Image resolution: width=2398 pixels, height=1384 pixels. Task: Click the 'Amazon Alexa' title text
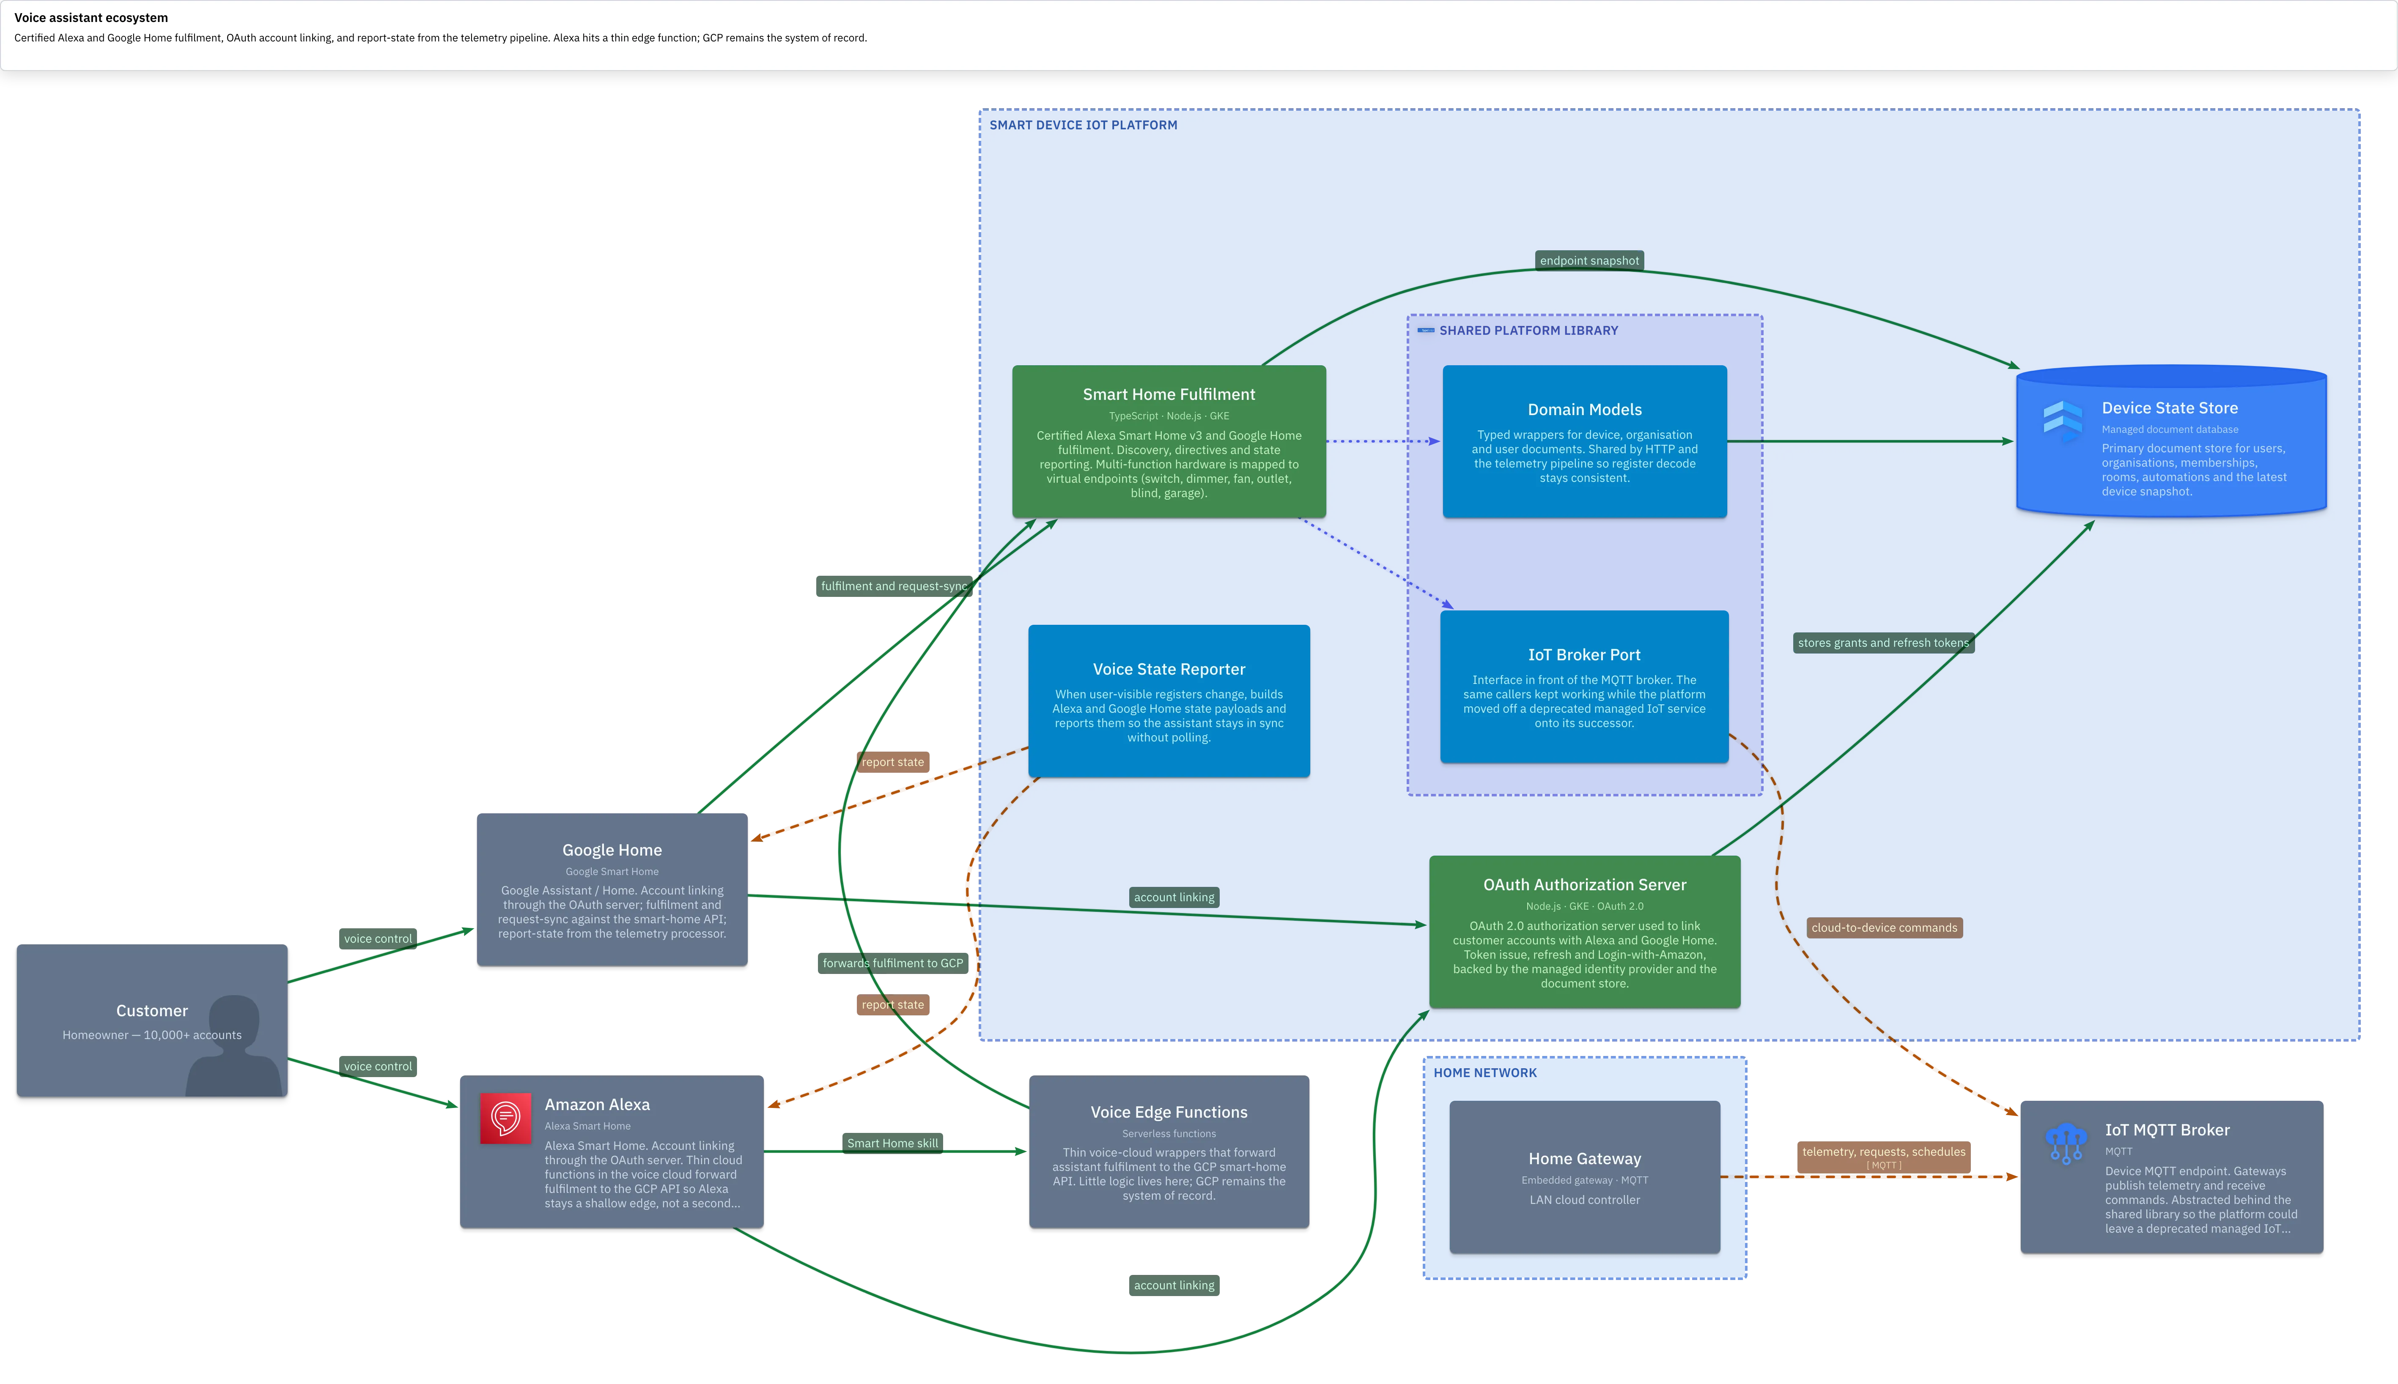pos(597,1105)
